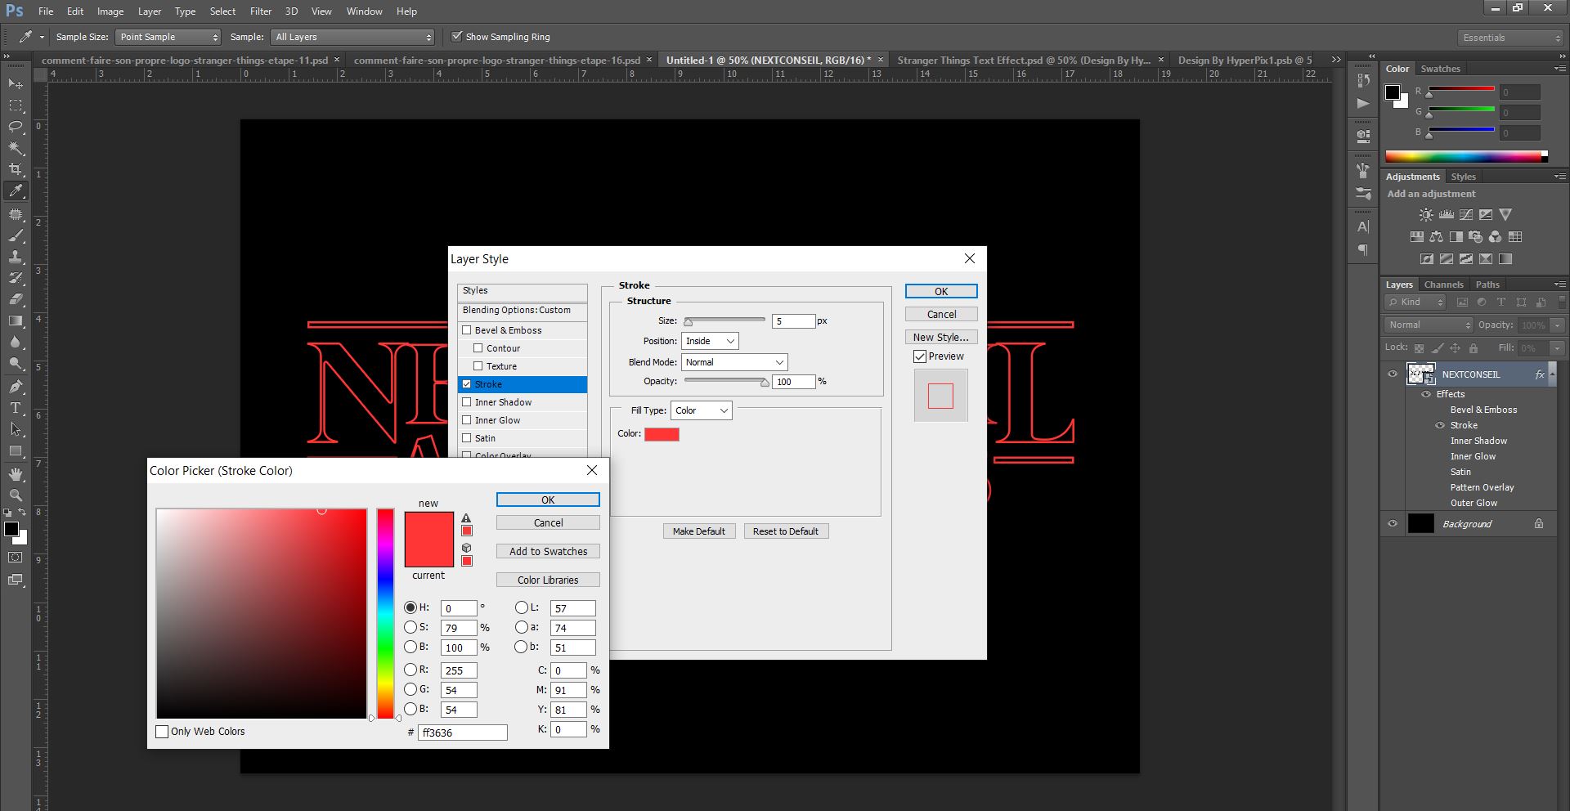Select the Horizontal Type tool
The height and width of the screenshot is (811, 1570).
(16, 407)
